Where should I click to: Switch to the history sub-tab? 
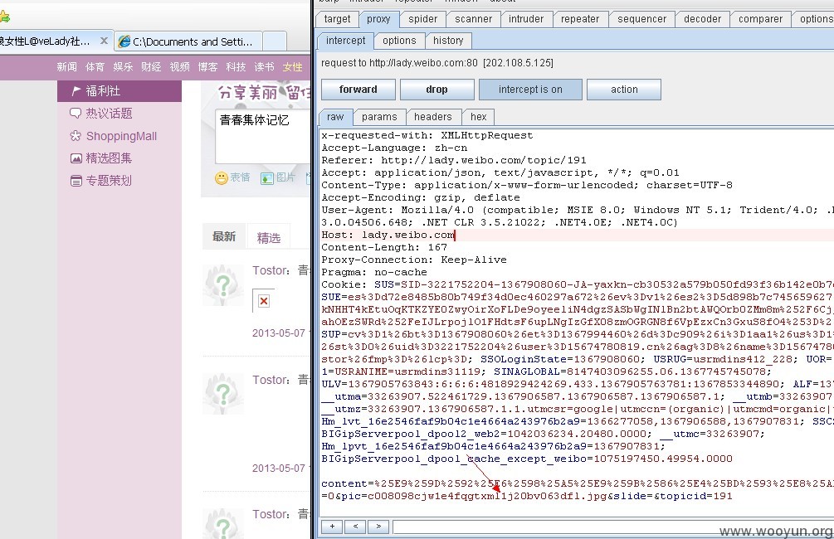(x=448, y=41)
